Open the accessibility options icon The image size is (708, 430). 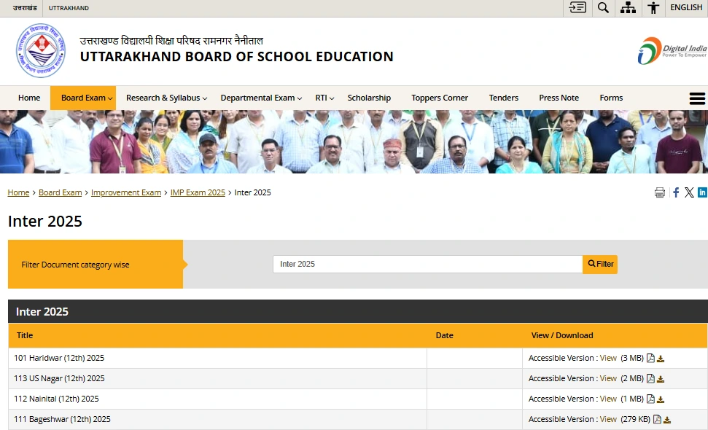[653, 7]
